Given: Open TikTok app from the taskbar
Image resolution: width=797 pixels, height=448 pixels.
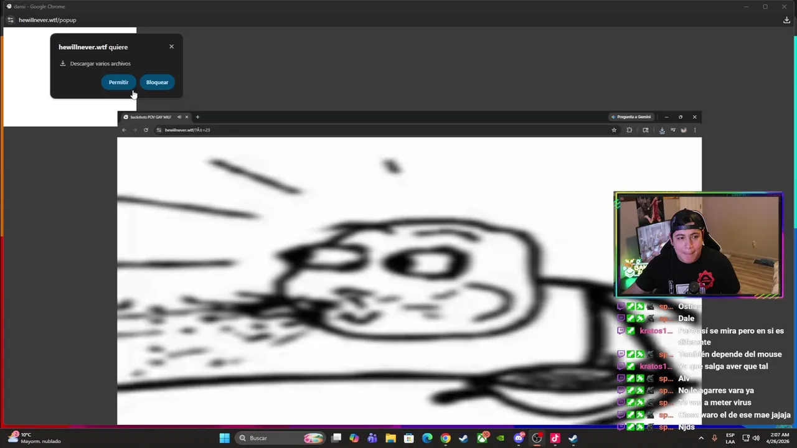Looking at the screenshot, I should coord(555,438).
